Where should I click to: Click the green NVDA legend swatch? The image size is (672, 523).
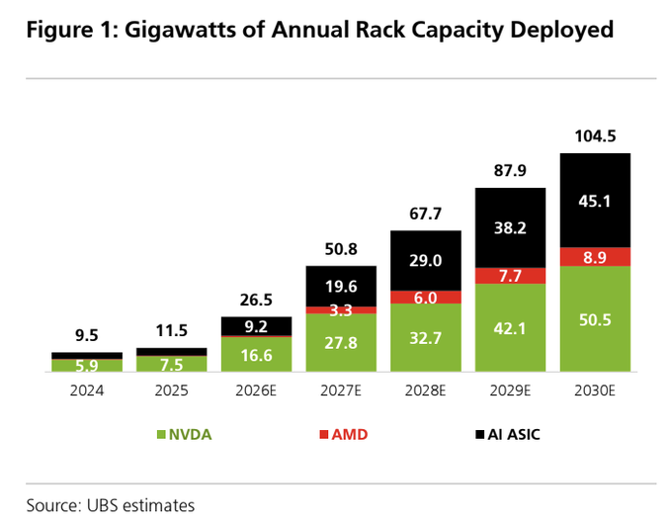pyautogui.click(x=161, y=435)
